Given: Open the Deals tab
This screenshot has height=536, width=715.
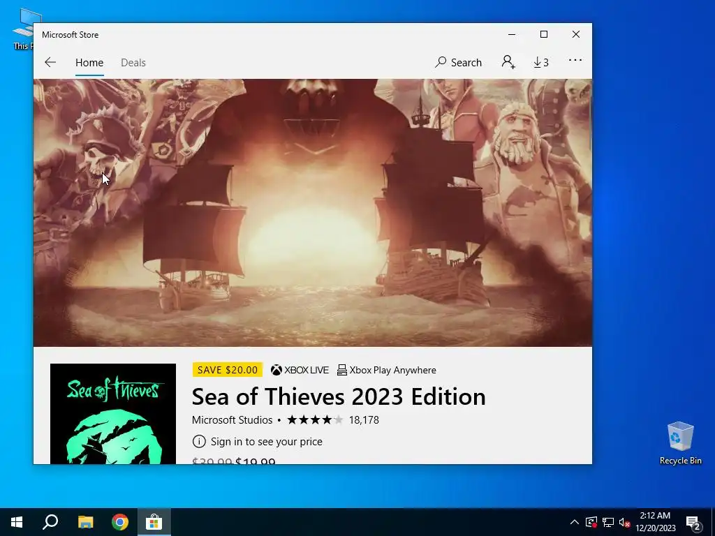Looking at the screenshot, I should coord(133,62).
